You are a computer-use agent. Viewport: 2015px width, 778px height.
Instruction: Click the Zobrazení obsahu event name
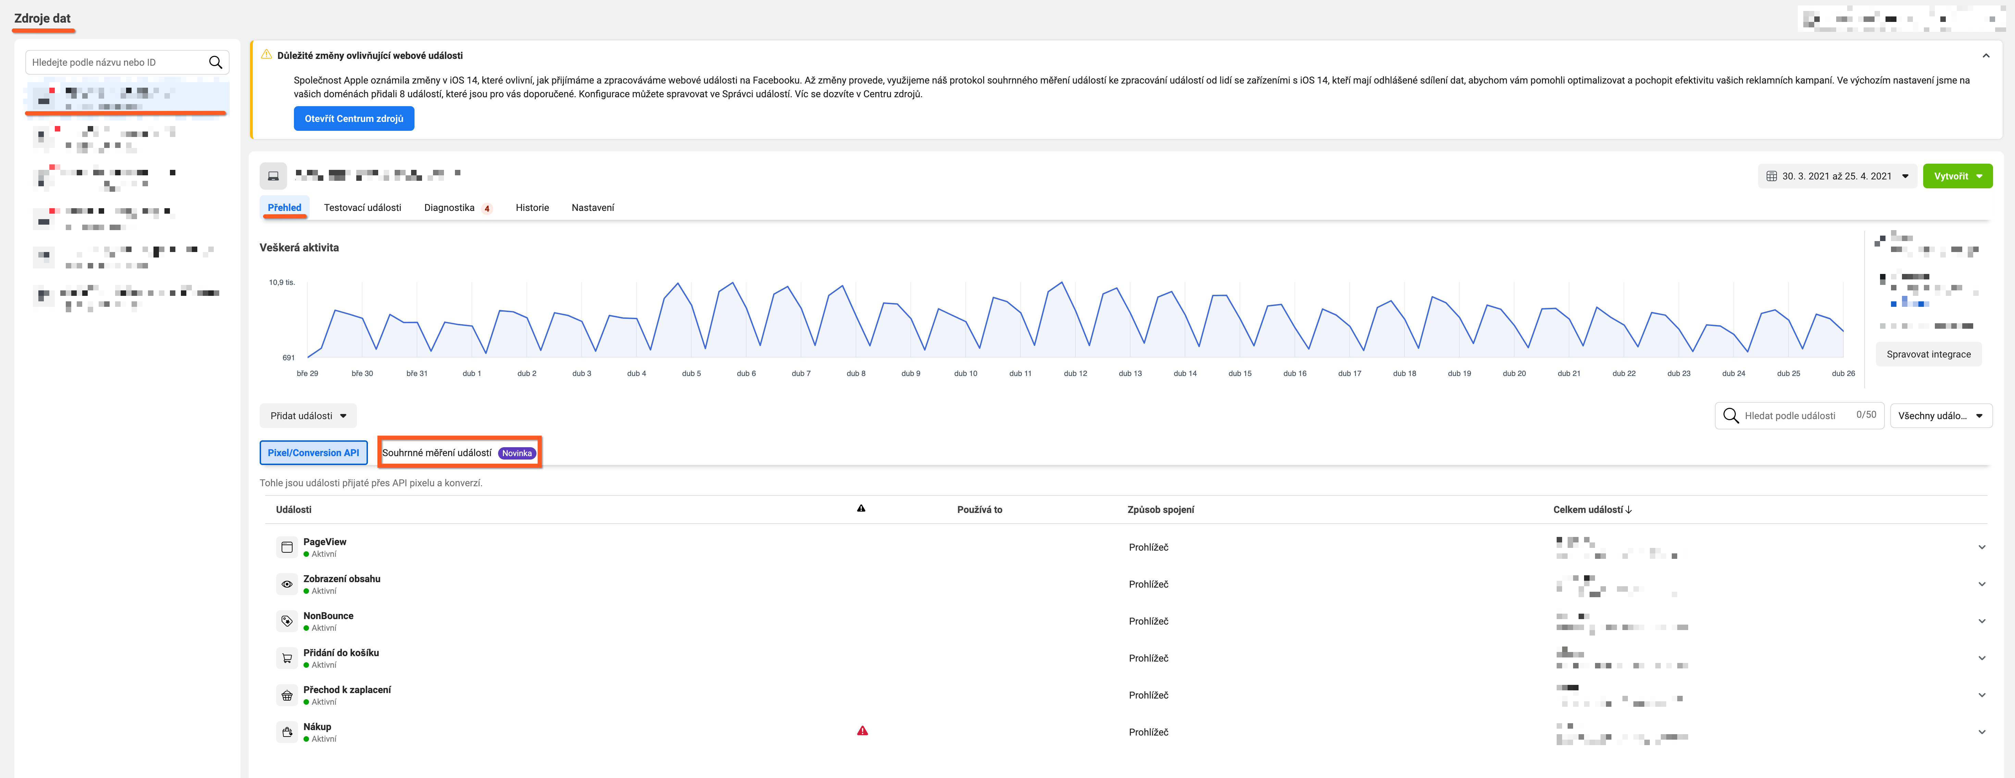pyautogui.click(x=342, y=579)
